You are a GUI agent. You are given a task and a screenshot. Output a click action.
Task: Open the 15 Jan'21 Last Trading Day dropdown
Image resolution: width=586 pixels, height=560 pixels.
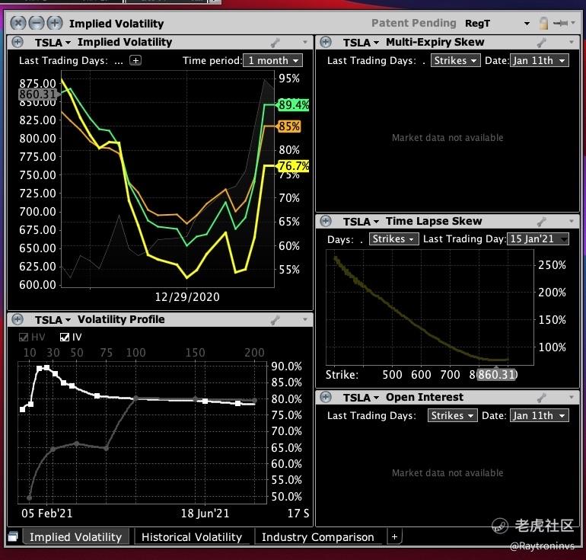click(x=538, y=239)
